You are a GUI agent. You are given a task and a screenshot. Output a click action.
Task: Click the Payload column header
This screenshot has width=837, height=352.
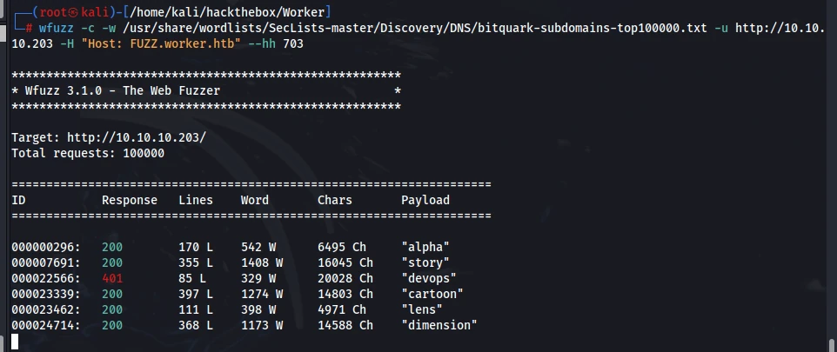(425, 200)
